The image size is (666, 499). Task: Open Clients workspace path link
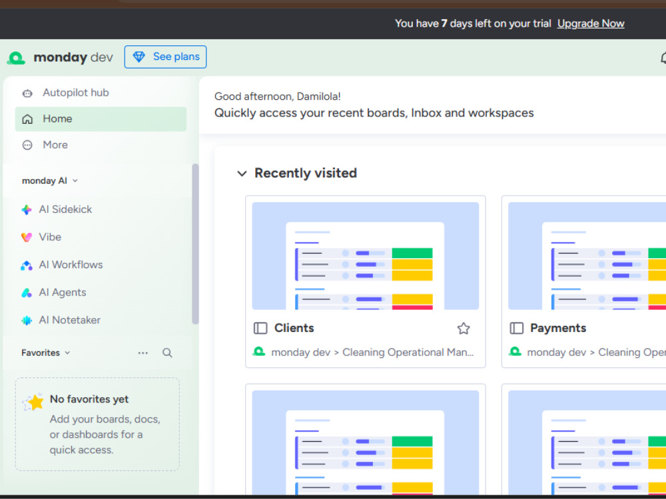tap(372, 353)
